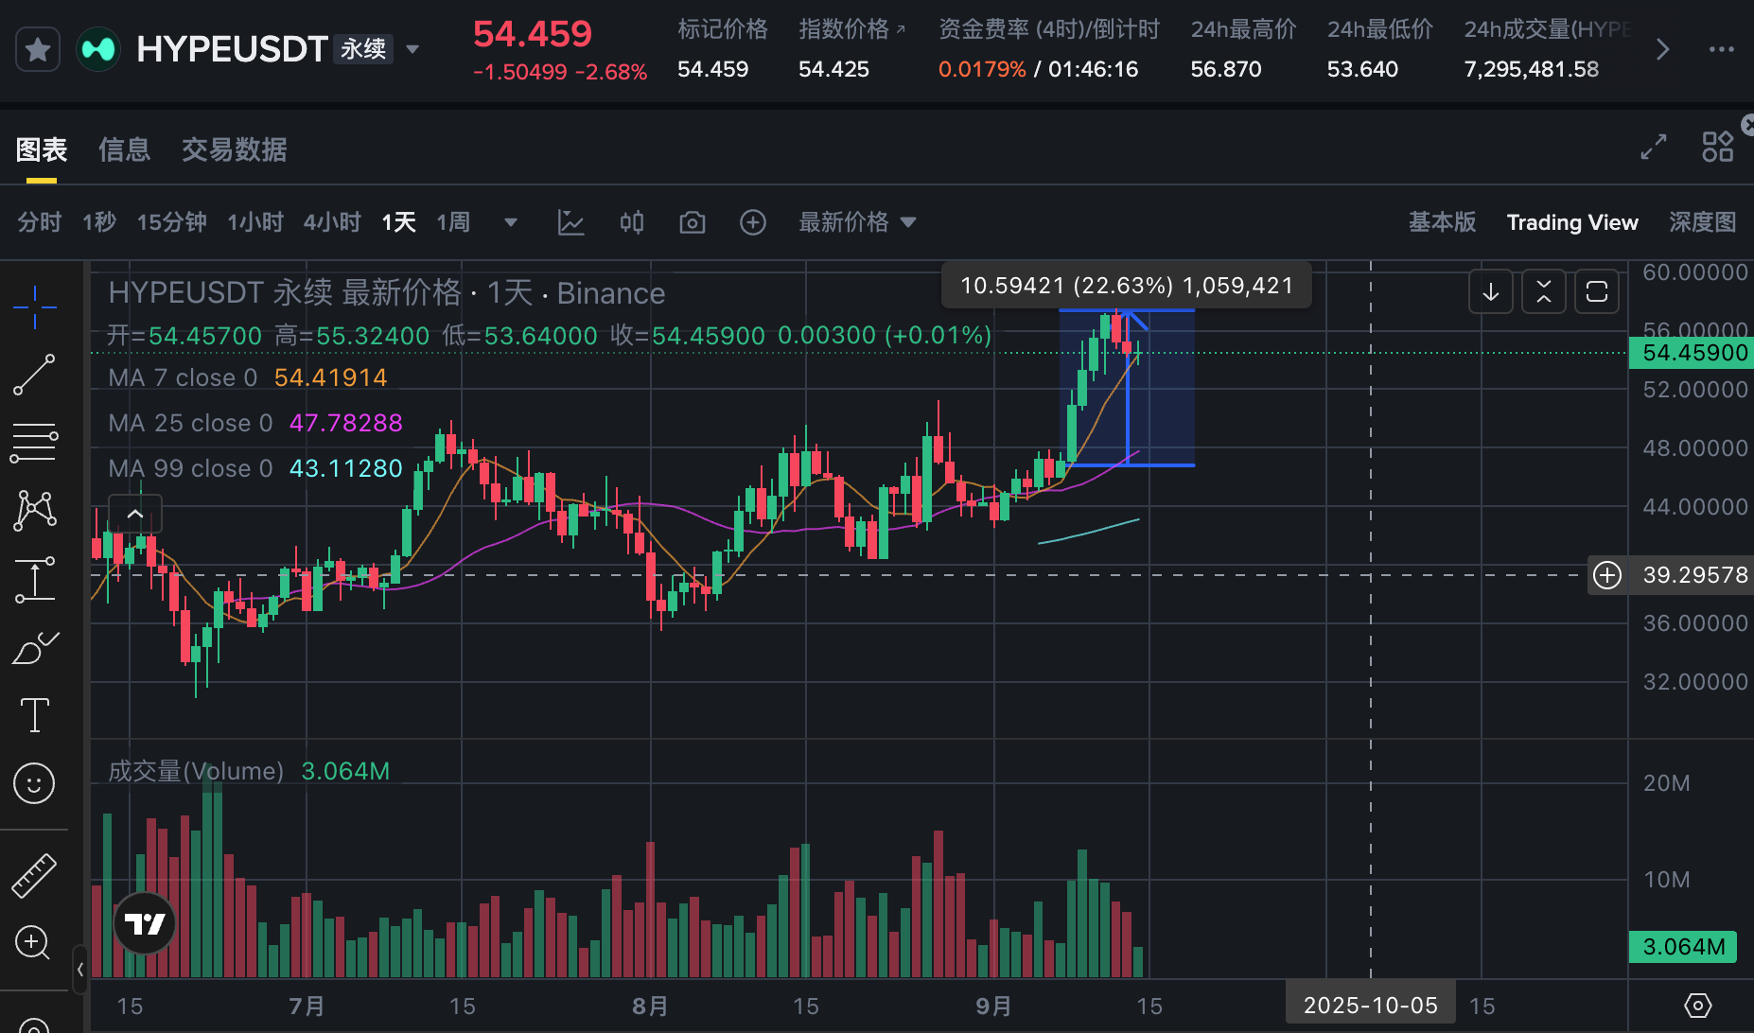Select the trend line drawing tool
This screenshot has height=1033, width=1754.
tap(34, 376)
